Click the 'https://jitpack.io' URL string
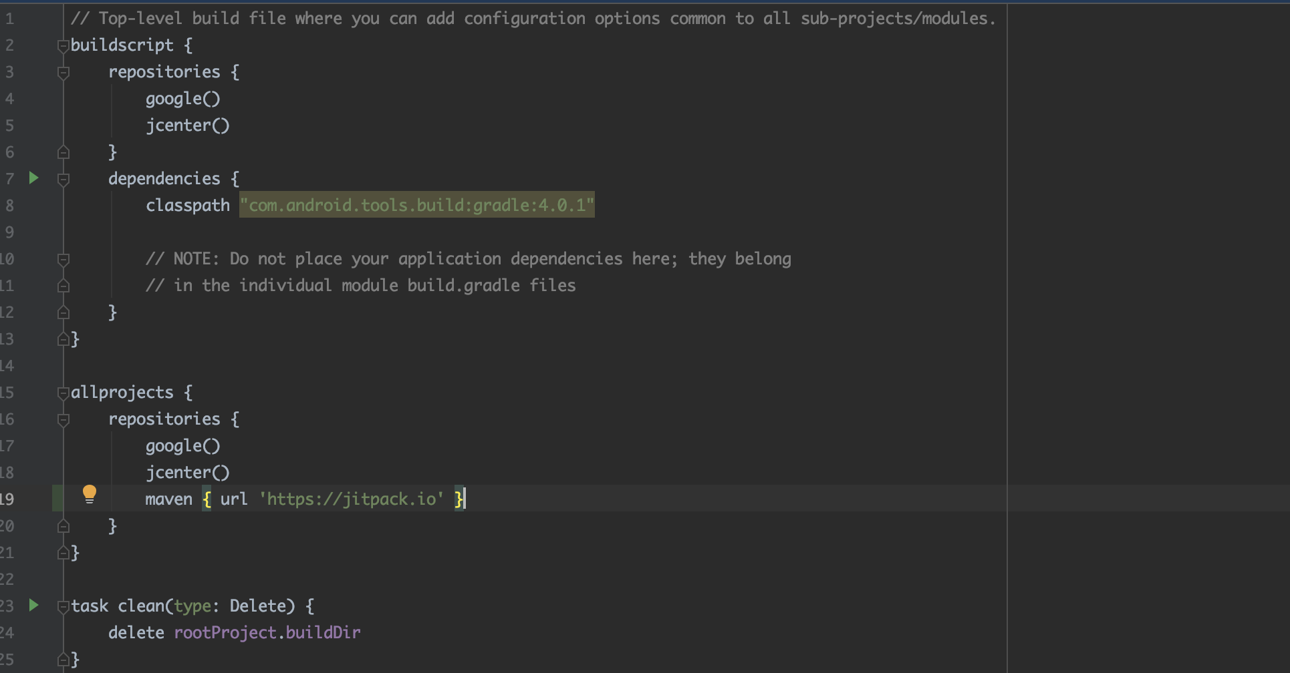The width and height of the screenshot is (1290, 673). [x=352, y=499]
